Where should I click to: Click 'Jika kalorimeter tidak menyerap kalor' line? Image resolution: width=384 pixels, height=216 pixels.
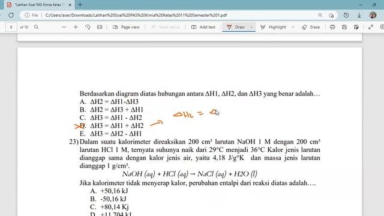point(197,183)
